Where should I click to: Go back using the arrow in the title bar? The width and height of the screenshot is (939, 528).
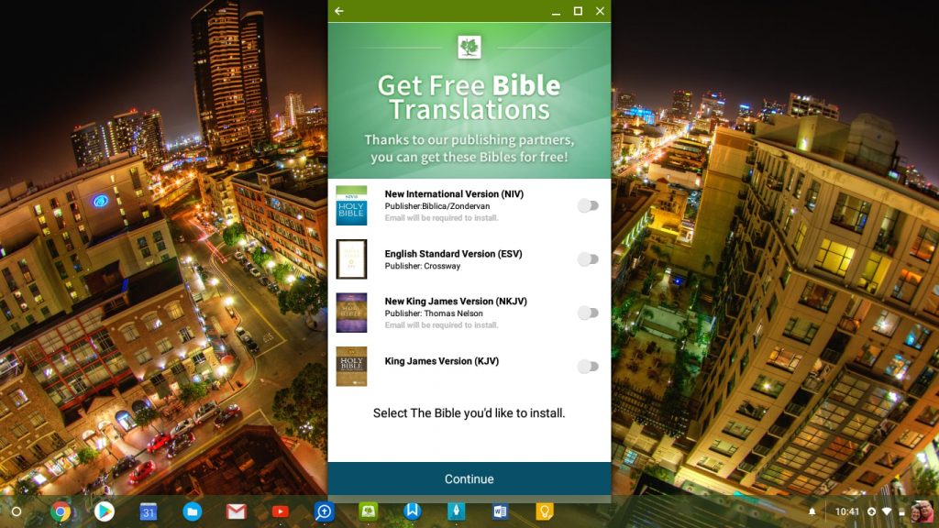pos(339,11)
